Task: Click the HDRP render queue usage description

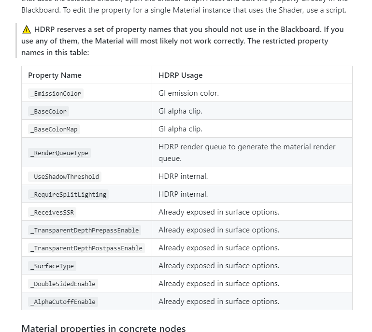Action: pyautogui.click(x=246, y=152)
